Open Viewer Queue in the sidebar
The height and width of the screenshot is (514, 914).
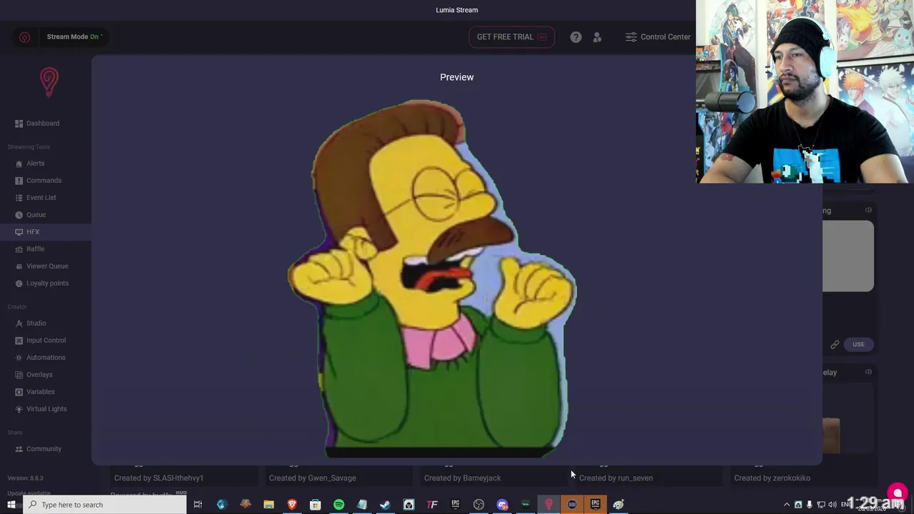coord(46,266)
